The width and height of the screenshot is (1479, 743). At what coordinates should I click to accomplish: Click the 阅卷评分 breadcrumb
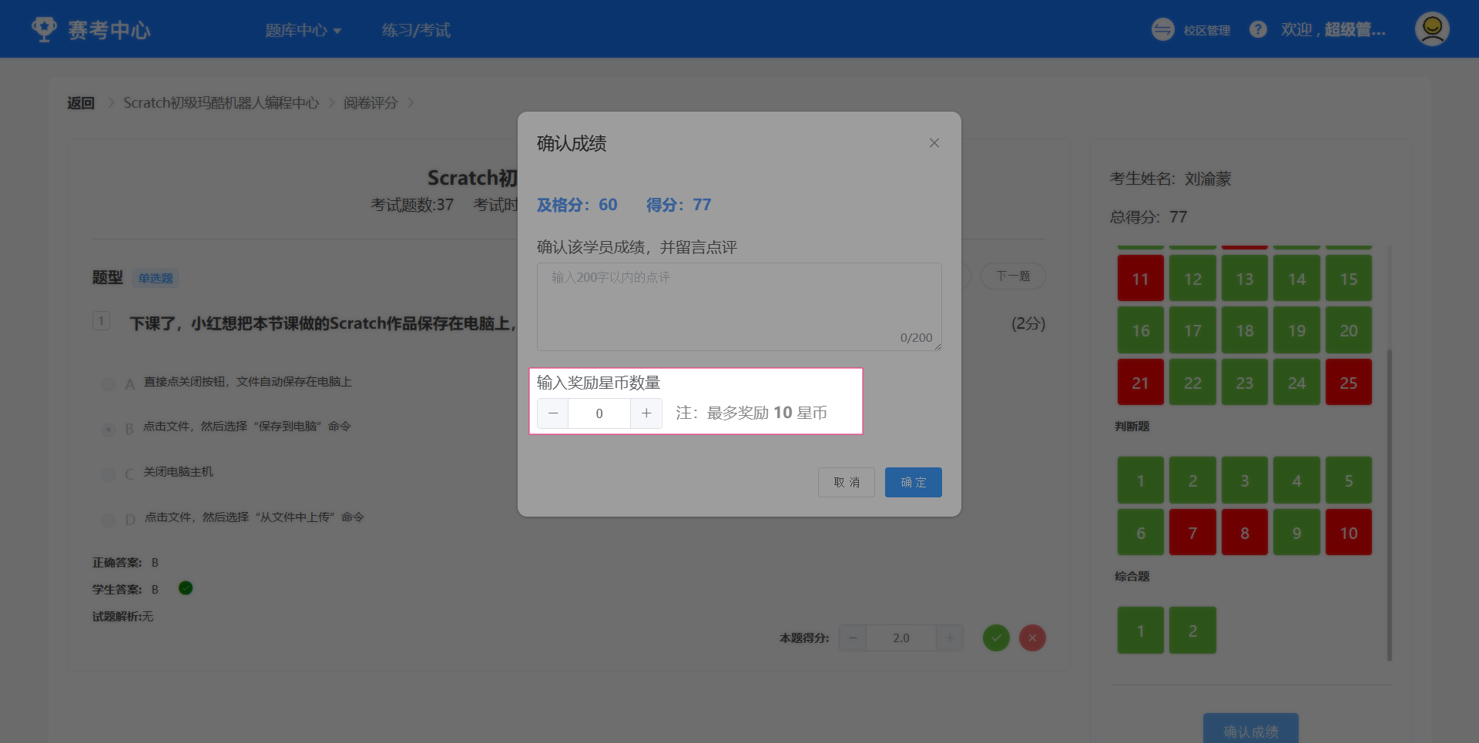coord(371,103)
